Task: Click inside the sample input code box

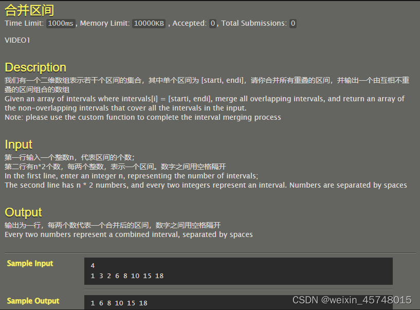Action: pyautogui.click(x=238, y=270)
